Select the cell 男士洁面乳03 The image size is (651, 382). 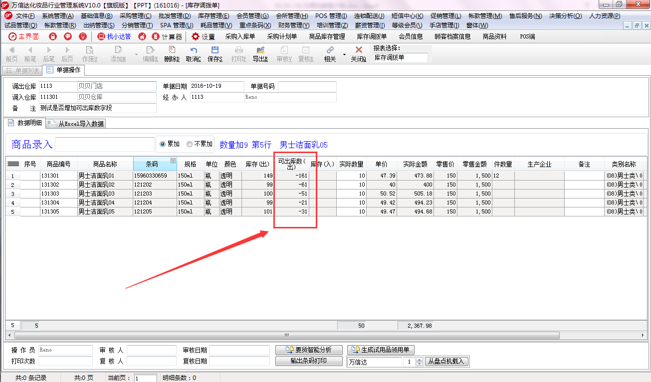[105, 193]
